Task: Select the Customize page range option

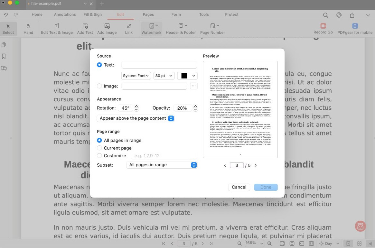Action: [99, 156]
